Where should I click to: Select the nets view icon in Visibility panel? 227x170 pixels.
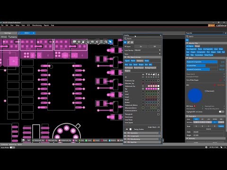tap(129, 42)
